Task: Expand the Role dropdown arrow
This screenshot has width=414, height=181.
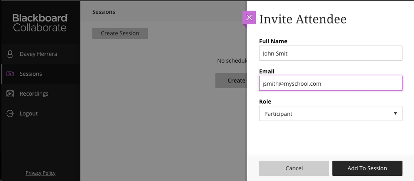Action: tap(395, 114)
